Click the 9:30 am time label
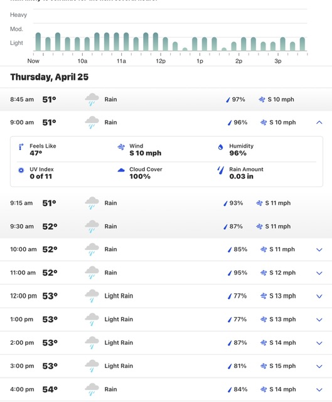Viewport: 332px width, 402px height. coord(22,226)
